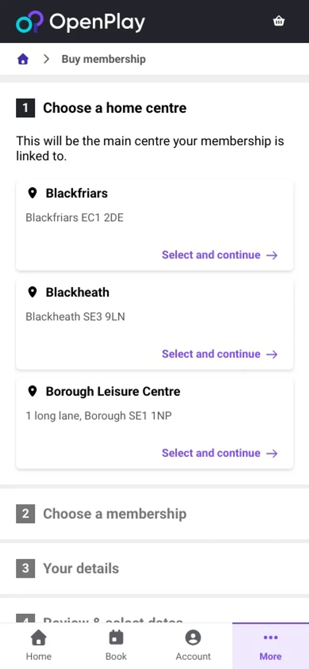Screen dimensions: 309x669
Task: Click Buy membership breadcrumb text
Action: click(103, 59)
